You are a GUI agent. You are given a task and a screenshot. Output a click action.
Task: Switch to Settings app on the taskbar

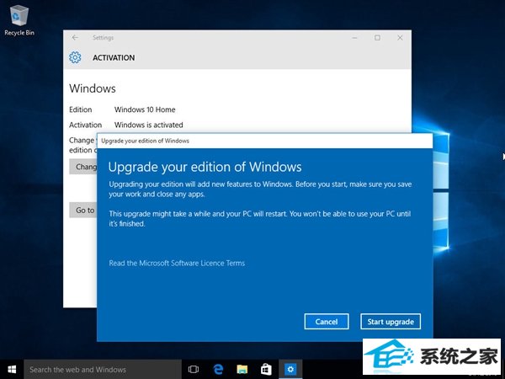click(x=290, y=370)
